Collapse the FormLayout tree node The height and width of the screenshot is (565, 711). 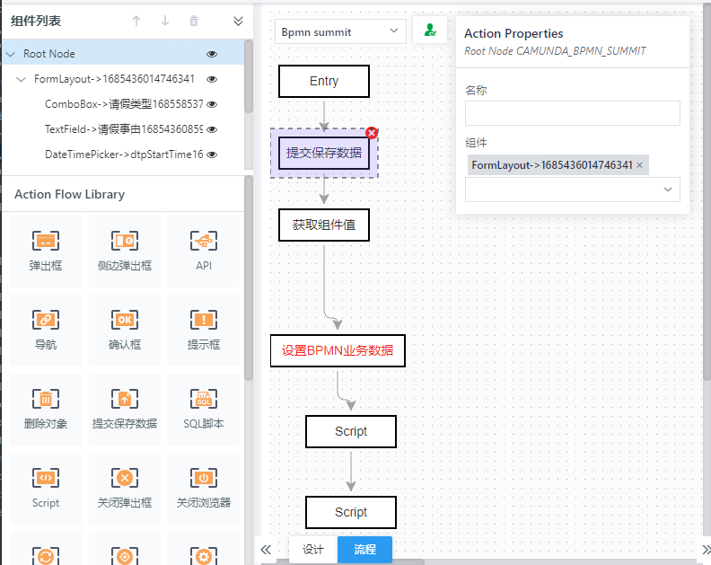(x=21, y=79)
